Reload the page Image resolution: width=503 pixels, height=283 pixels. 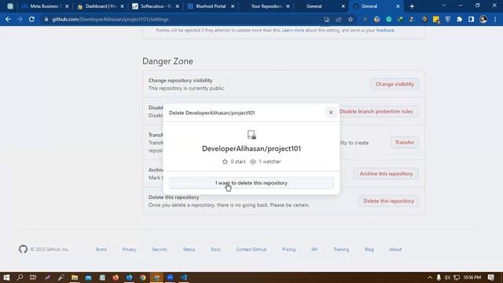(31, 19)
